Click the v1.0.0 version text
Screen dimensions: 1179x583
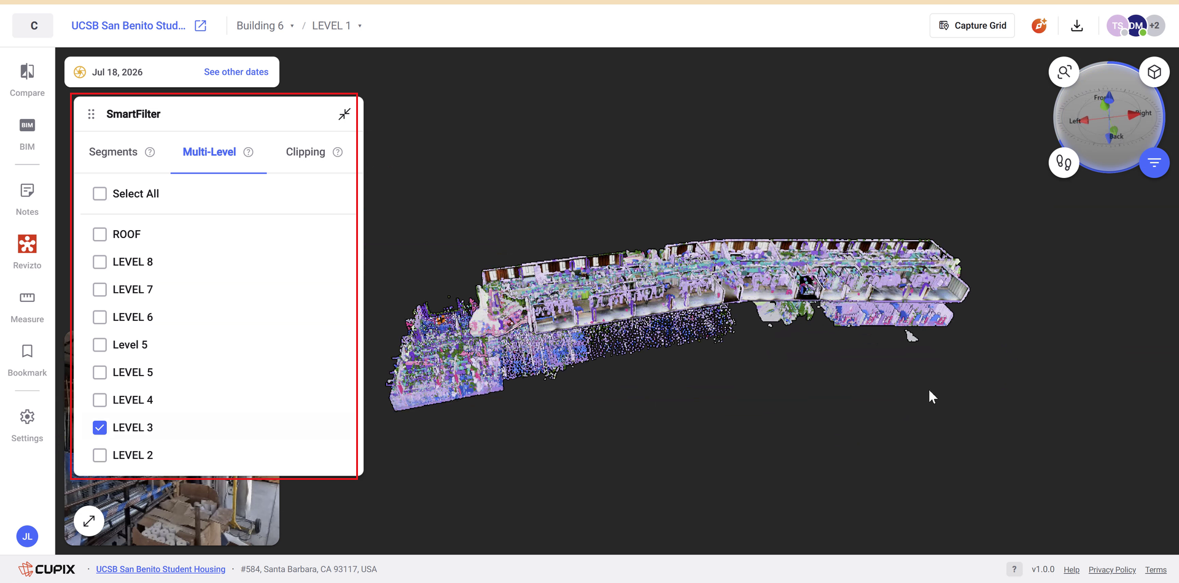coord(1043,569)
